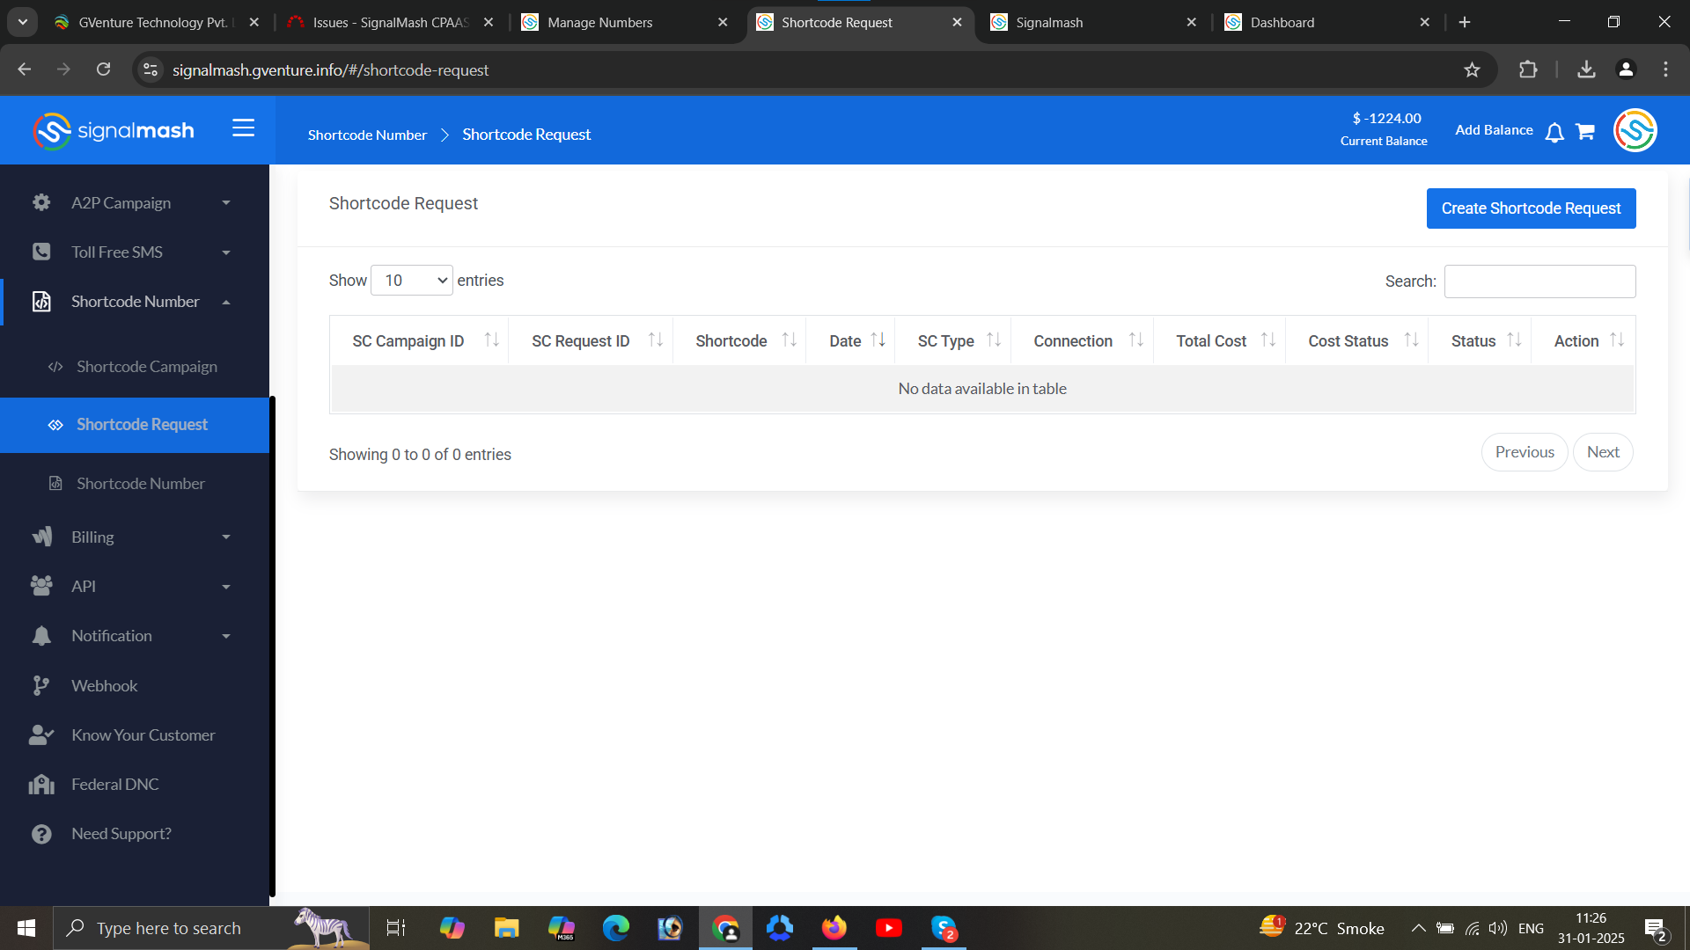1690x950 pixels.
Task: Show hidden system tray icons
Action: point(1418,928)
